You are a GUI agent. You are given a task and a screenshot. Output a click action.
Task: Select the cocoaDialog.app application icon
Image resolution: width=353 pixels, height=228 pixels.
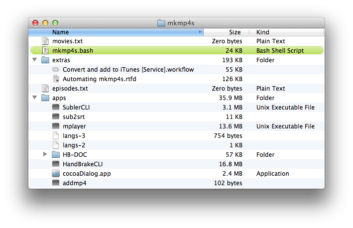tap(56, 173)
